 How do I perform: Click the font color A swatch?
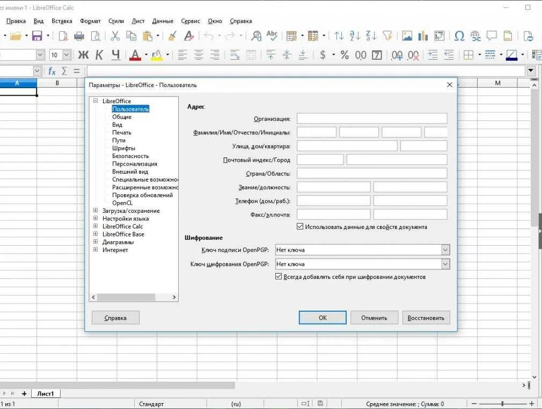pyautogui.click(x=135, y=55)
